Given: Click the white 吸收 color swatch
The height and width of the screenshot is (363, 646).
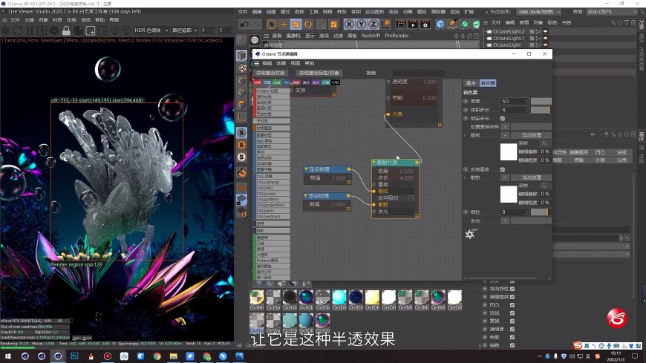Looking at the screenshot, I should click(508, 151).
